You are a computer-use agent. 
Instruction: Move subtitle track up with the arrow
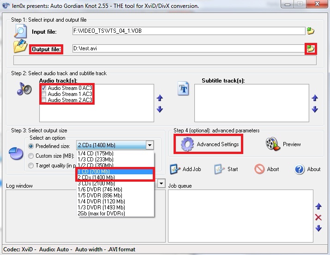pos(315,98)
